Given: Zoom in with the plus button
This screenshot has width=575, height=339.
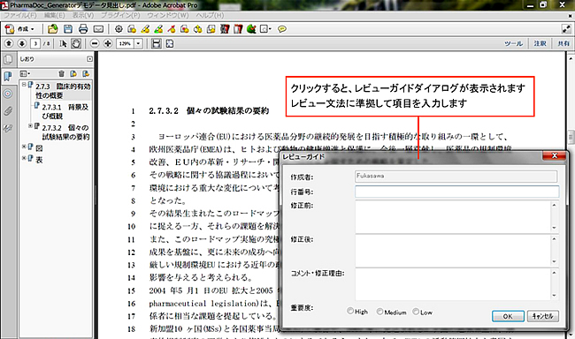Looking at the screenshot, I should tap(107, 43).
